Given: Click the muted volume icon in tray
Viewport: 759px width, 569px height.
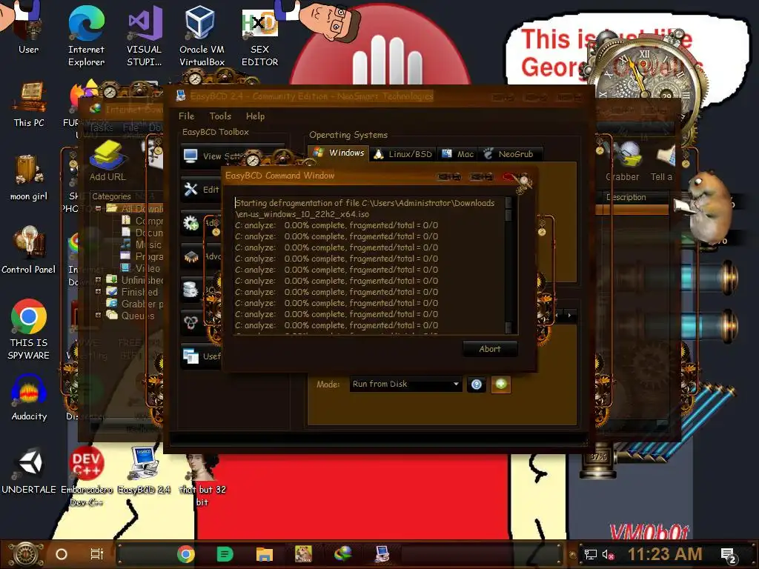Looking at the screenshot, I should (608, 554).
